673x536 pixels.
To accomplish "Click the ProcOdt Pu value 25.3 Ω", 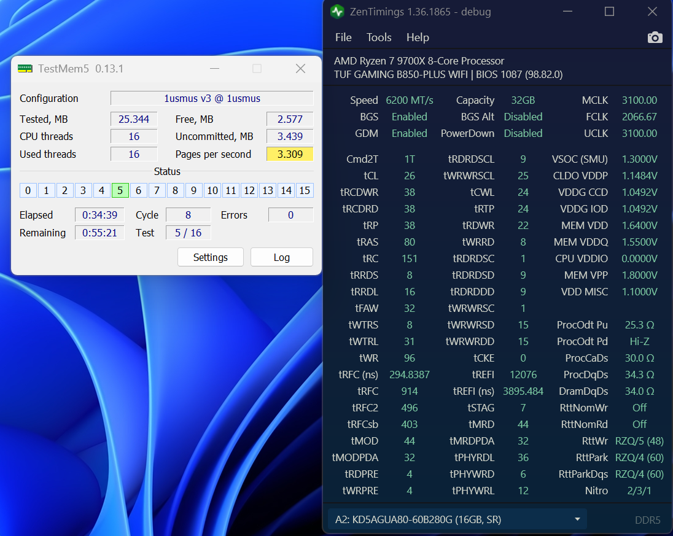I will pos(639,325).
